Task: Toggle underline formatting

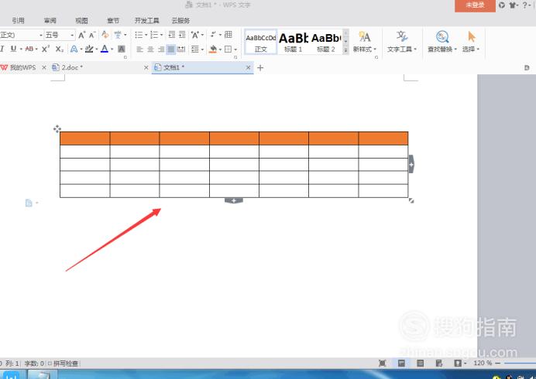Action: tap(13, 50)
